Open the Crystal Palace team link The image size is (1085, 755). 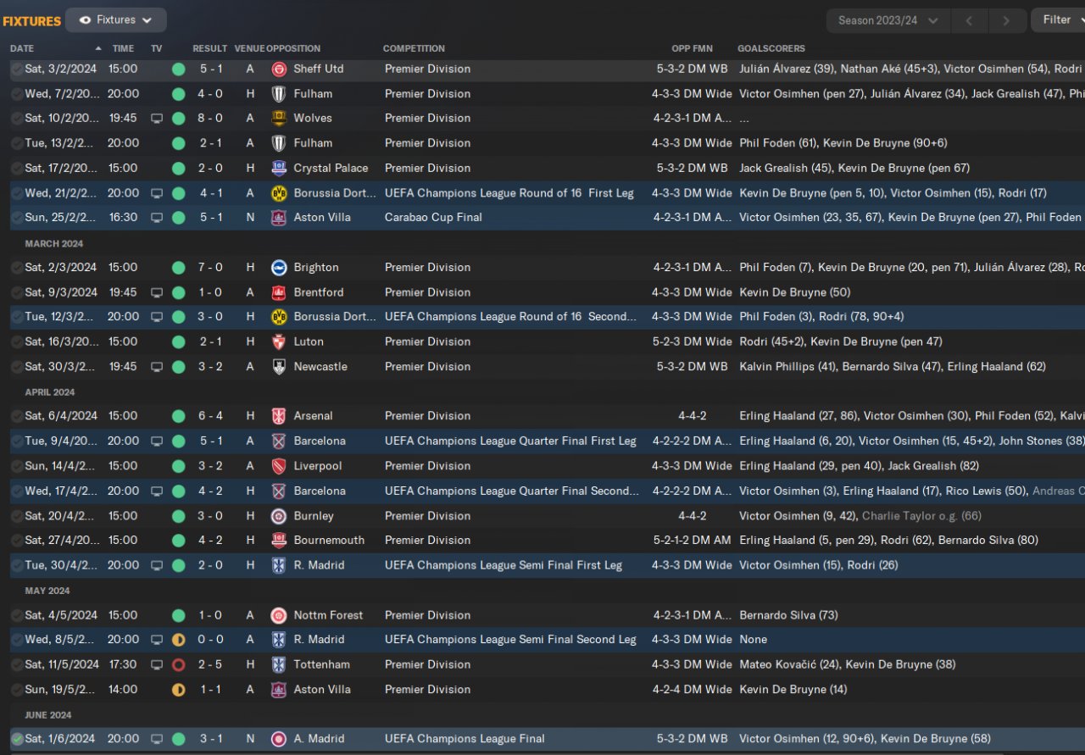click(331, 169)
